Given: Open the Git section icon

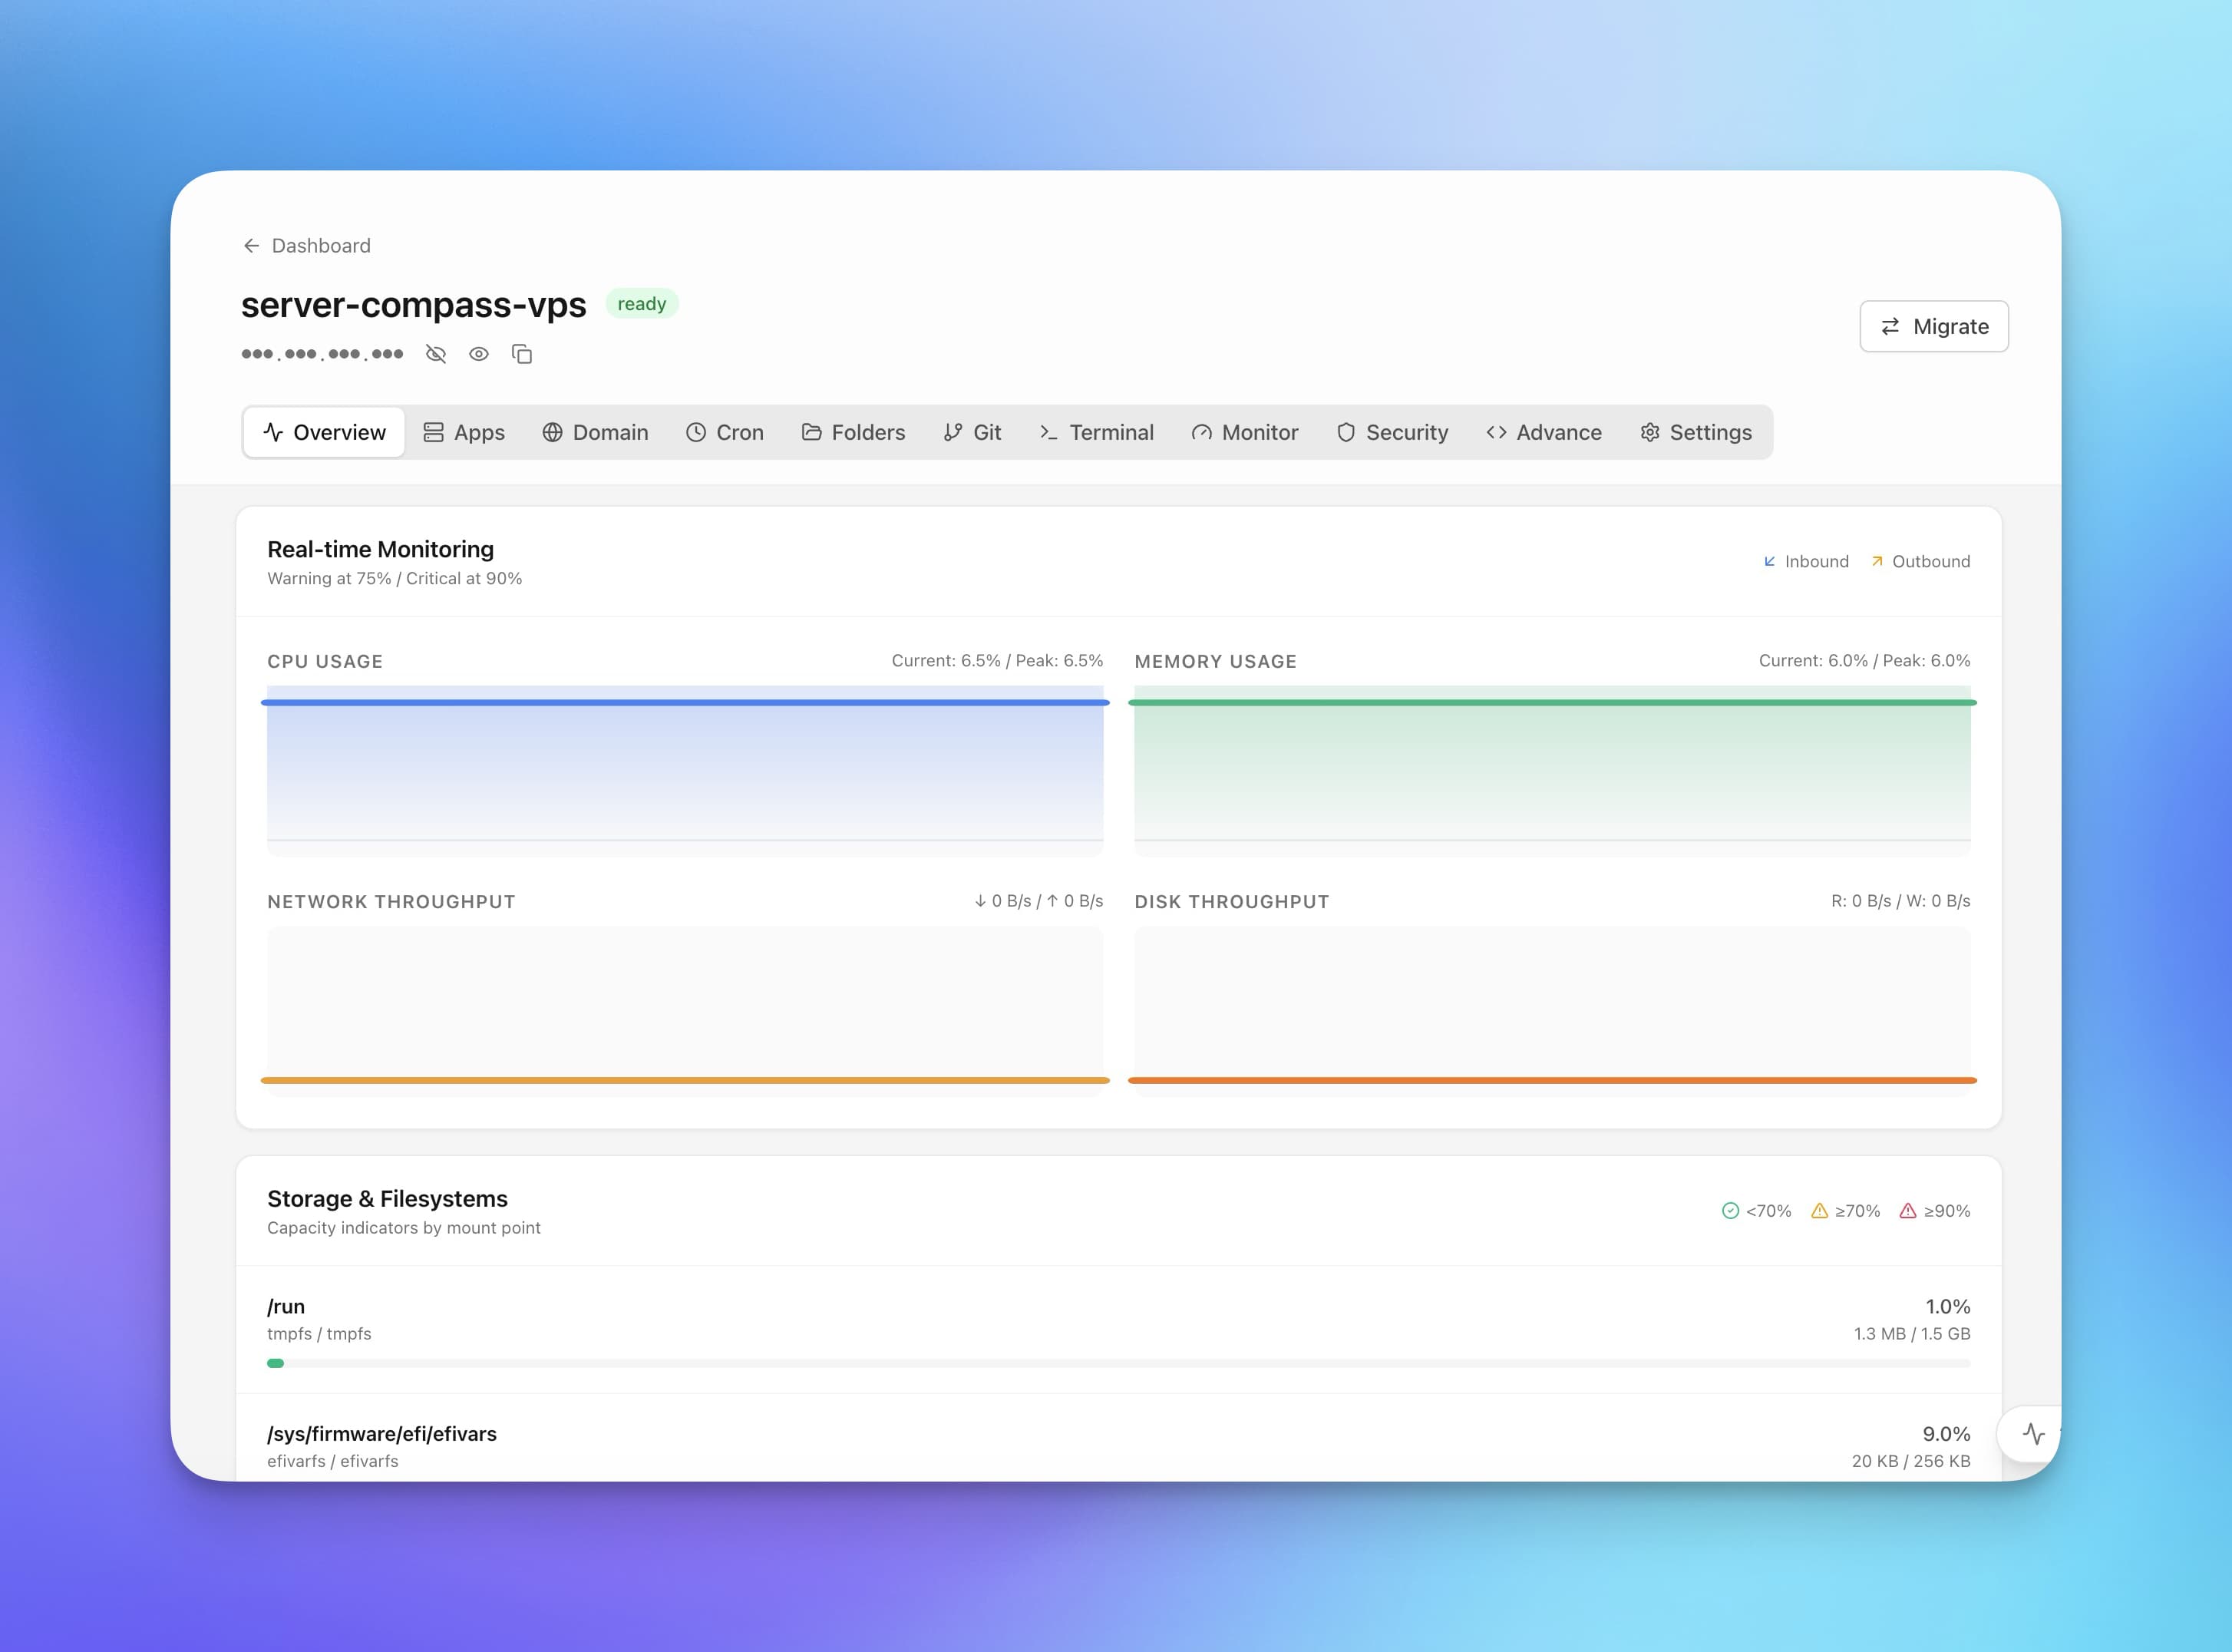Looking at the screenshot, I should coord(953,432).
